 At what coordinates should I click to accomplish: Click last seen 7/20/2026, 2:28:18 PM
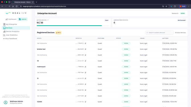tap(169, 43)
